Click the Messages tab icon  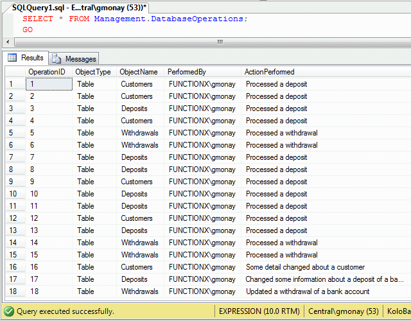(x=57, y=58)
